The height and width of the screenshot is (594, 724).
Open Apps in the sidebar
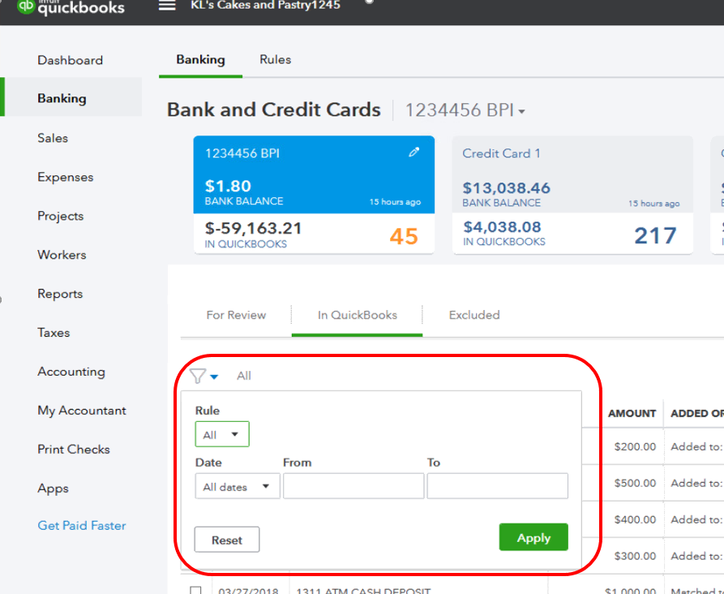53,489
